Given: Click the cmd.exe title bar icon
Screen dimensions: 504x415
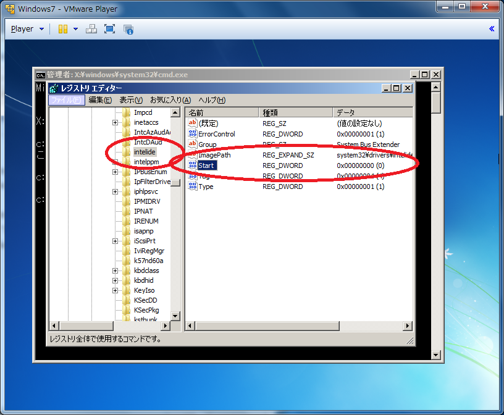Looking at the screenshot, I should 41,75.
